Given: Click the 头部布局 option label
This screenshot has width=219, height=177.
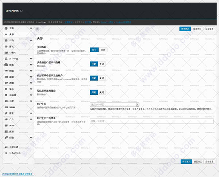Looking at the screenshot, I should tap(42, 47).
